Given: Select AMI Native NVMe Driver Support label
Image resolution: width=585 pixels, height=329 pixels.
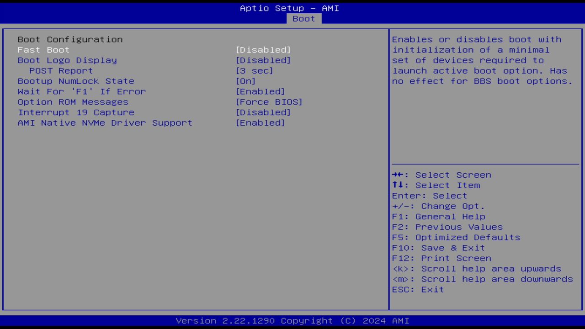Looking at the screenshot, I should (x=105, y=123).
